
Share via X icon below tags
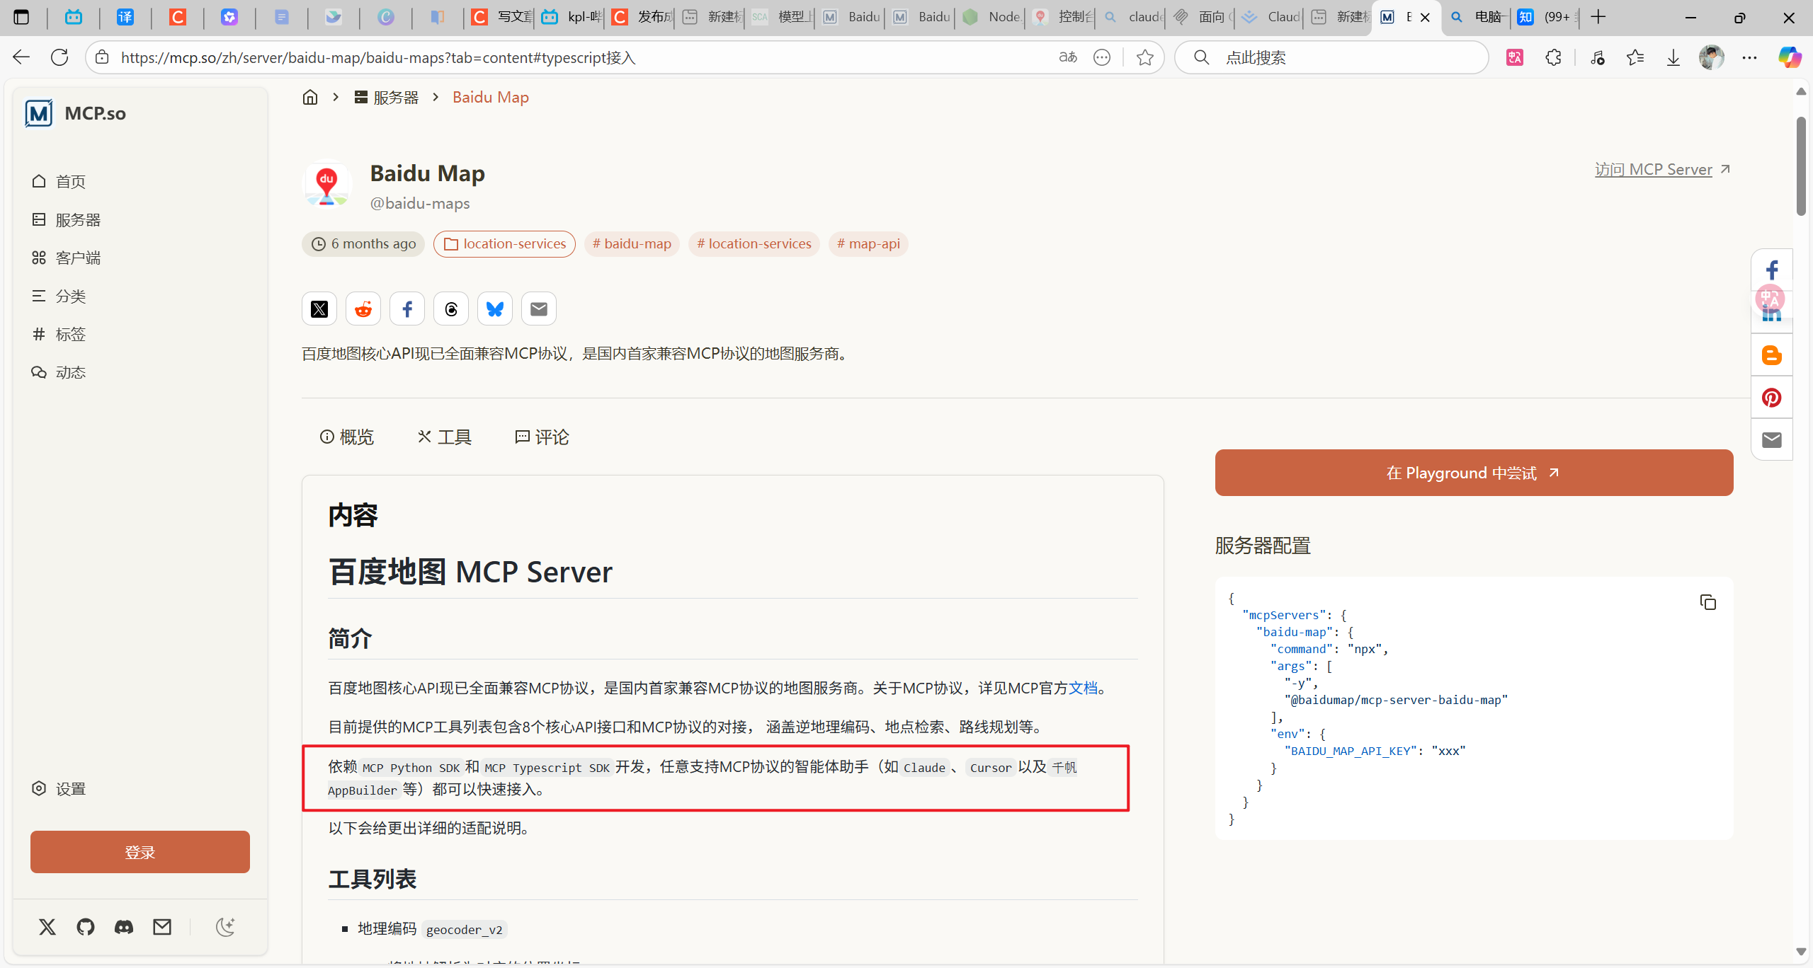click(x=319, y=309)
